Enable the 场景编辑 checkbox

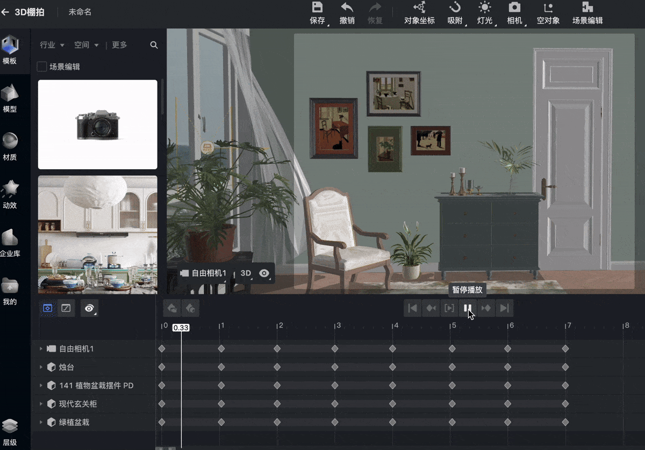pos(41,67)
